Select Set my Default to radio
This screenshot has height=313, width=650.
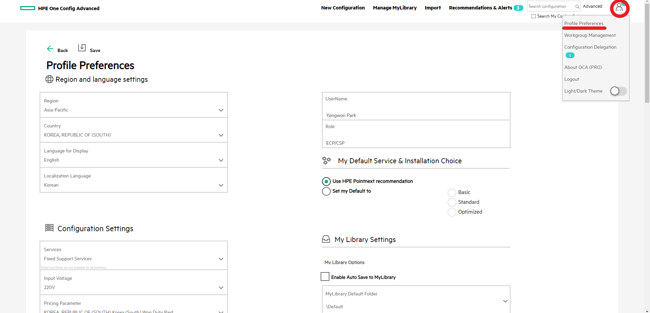click(326, 191)
